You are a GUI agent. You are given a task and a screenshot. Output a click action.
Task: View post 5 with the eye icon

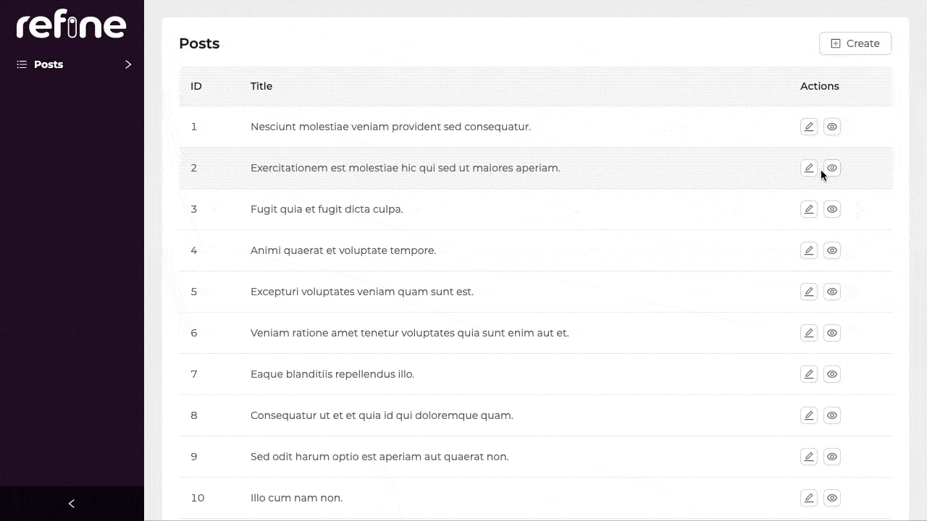(x=832, y=292)
